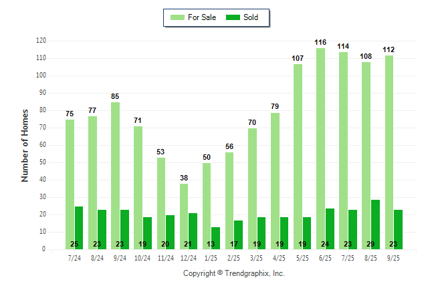This screenshot has width=432, height=290.
Task: Click the Number of Homes axis title
Action: coord(25,145)
